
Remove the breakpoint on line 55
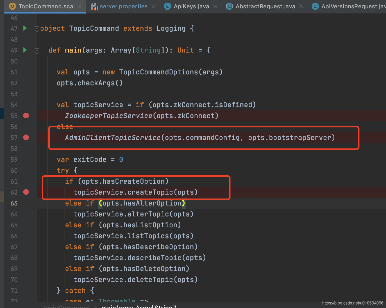tap(26, 115)
